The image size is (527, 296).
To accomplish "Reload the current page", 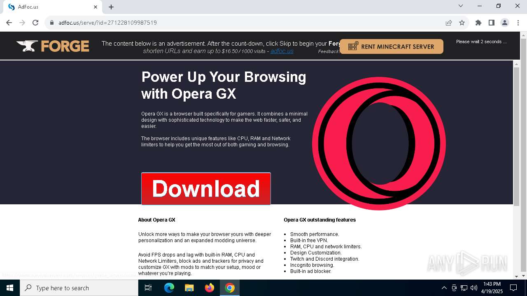I will tap(35, 23).
